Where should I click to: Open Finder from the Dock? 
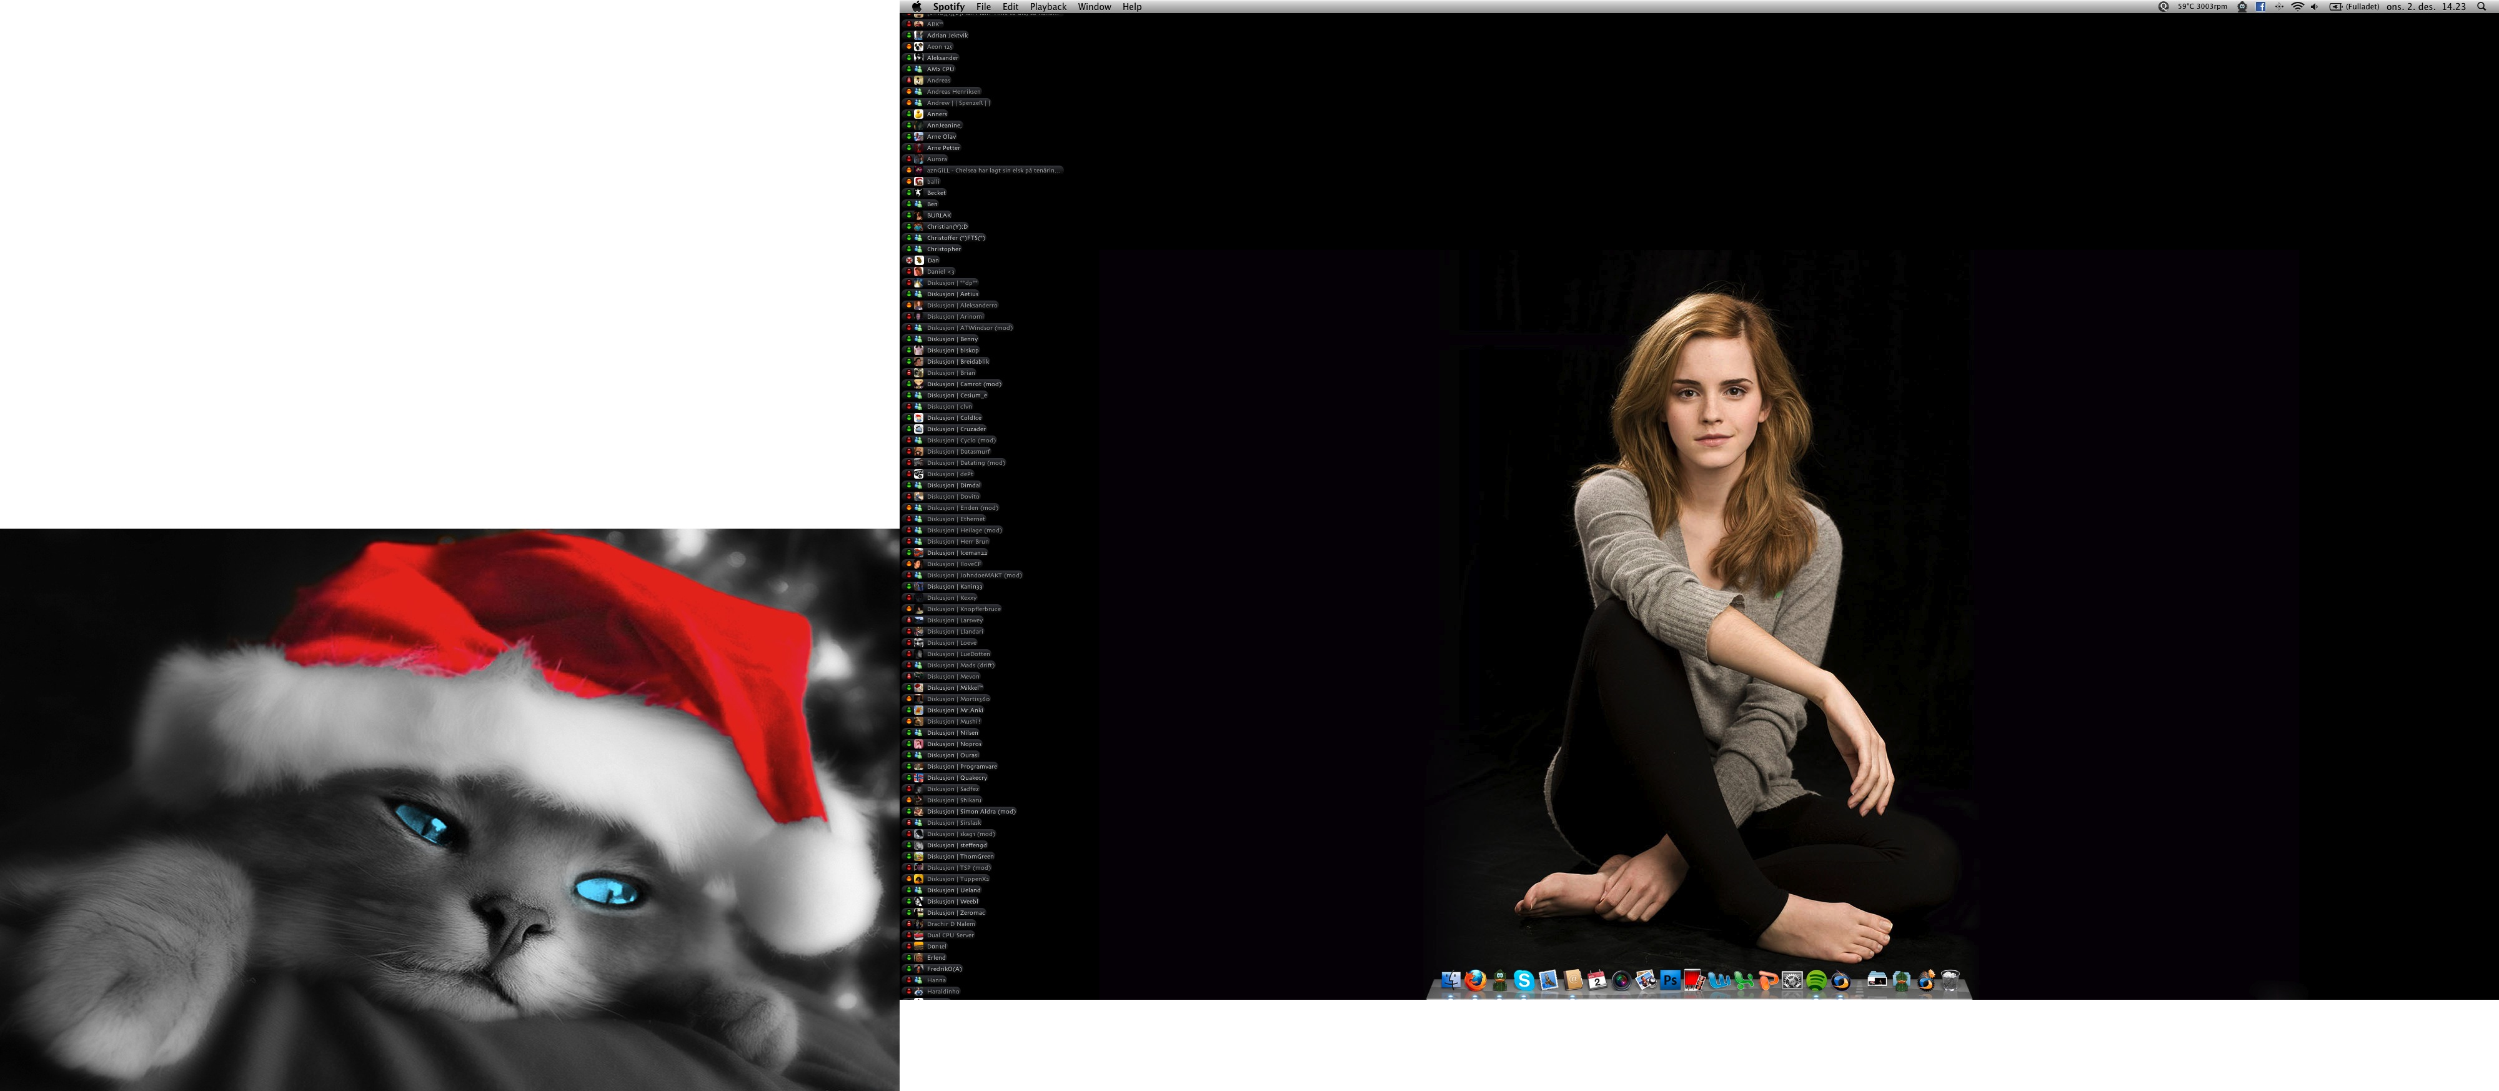1451,980
